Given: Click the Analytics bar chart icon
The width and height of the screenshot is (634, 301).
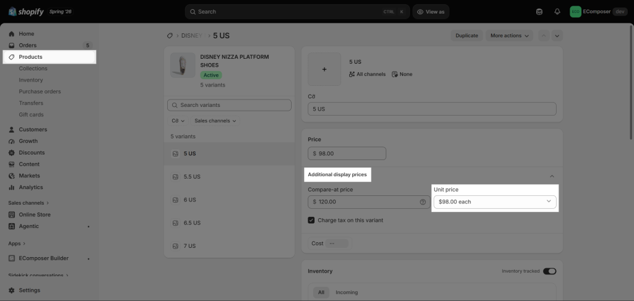Looking at the screenshot, I should pyautogui.click(x=12, y=187).
